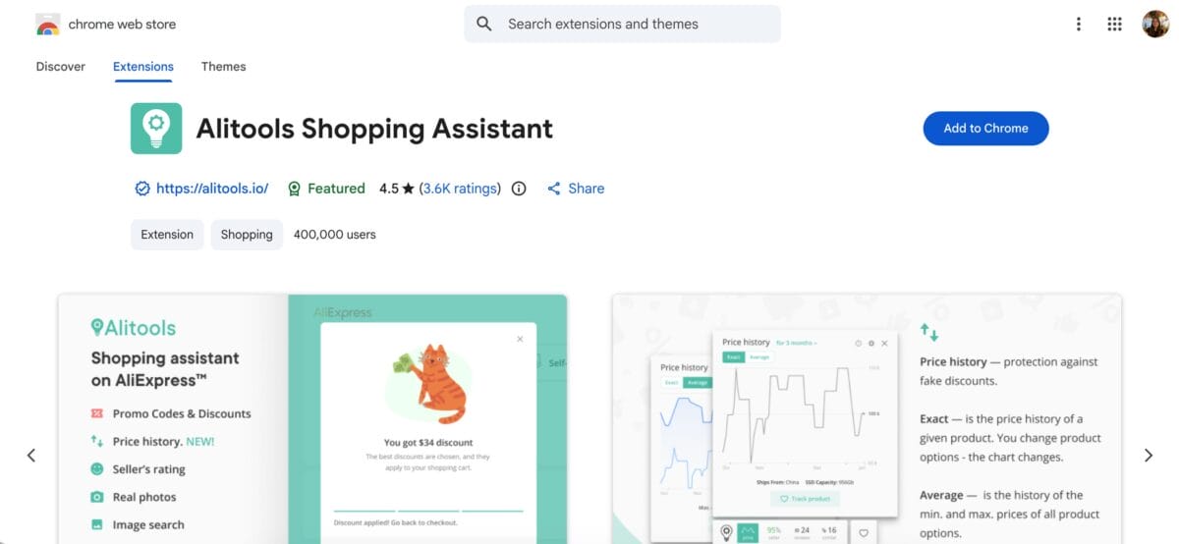Focus the Search extensions and themes field
Viewport: 1179px width, 544px height.
click(x=622, y=24)
